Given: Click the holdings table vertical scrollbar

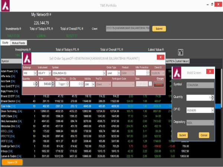Looking at the screenshot, I should tap(222, 88).
